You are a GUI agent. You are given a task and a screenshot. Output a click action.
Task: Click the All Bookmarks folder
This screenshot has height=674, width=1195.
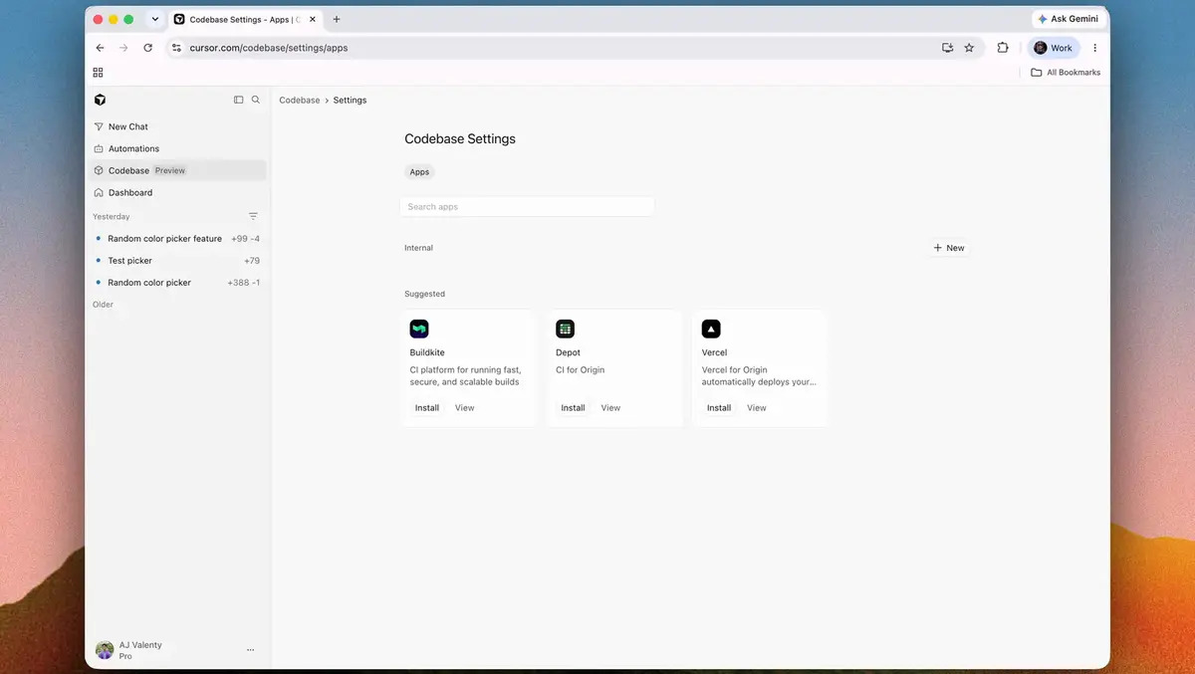coord(1066,73)
